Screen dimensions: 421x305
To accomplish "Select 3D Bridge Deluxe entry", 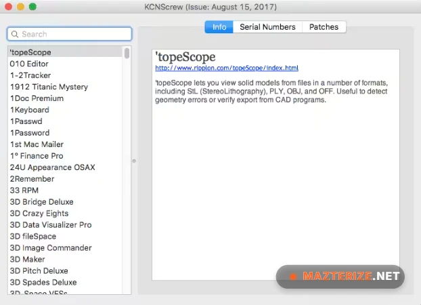I will [65, 202].
